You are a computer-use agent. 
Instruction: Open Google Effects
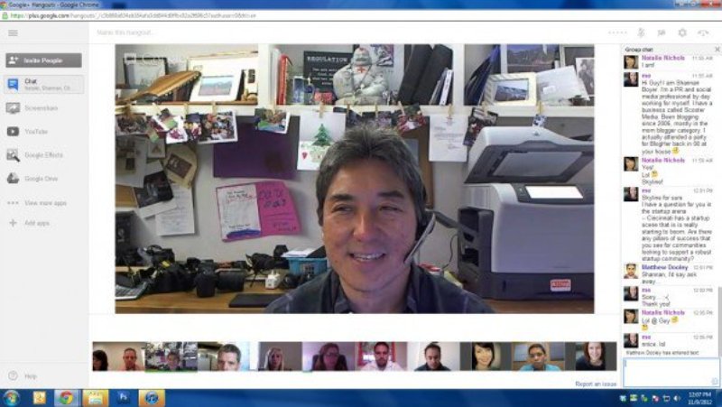tap(42, 155)
